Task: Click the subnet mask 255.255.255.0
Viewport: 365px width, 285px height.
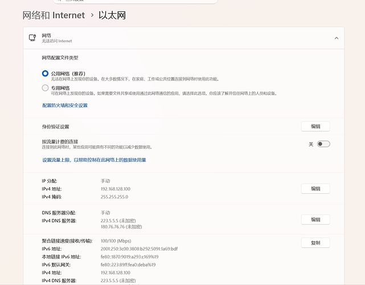Action: [x=114, y=197]
